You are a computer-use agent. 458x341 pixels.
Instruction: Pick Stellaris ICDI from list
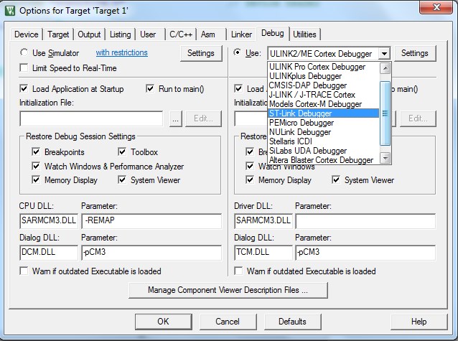coord(323,141)
